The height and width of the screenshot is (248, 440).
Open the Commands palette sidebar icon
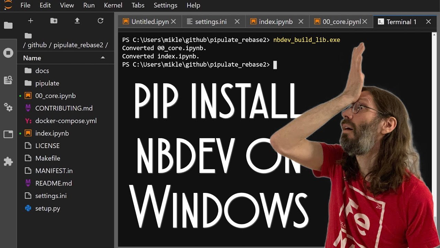click(8, 80)
